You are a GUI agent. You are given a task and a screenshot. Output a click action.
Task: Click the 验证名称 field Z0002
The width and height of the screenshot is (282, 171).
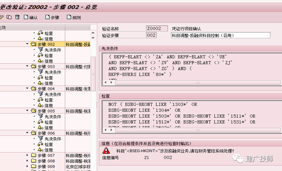[x=156, y=28]
